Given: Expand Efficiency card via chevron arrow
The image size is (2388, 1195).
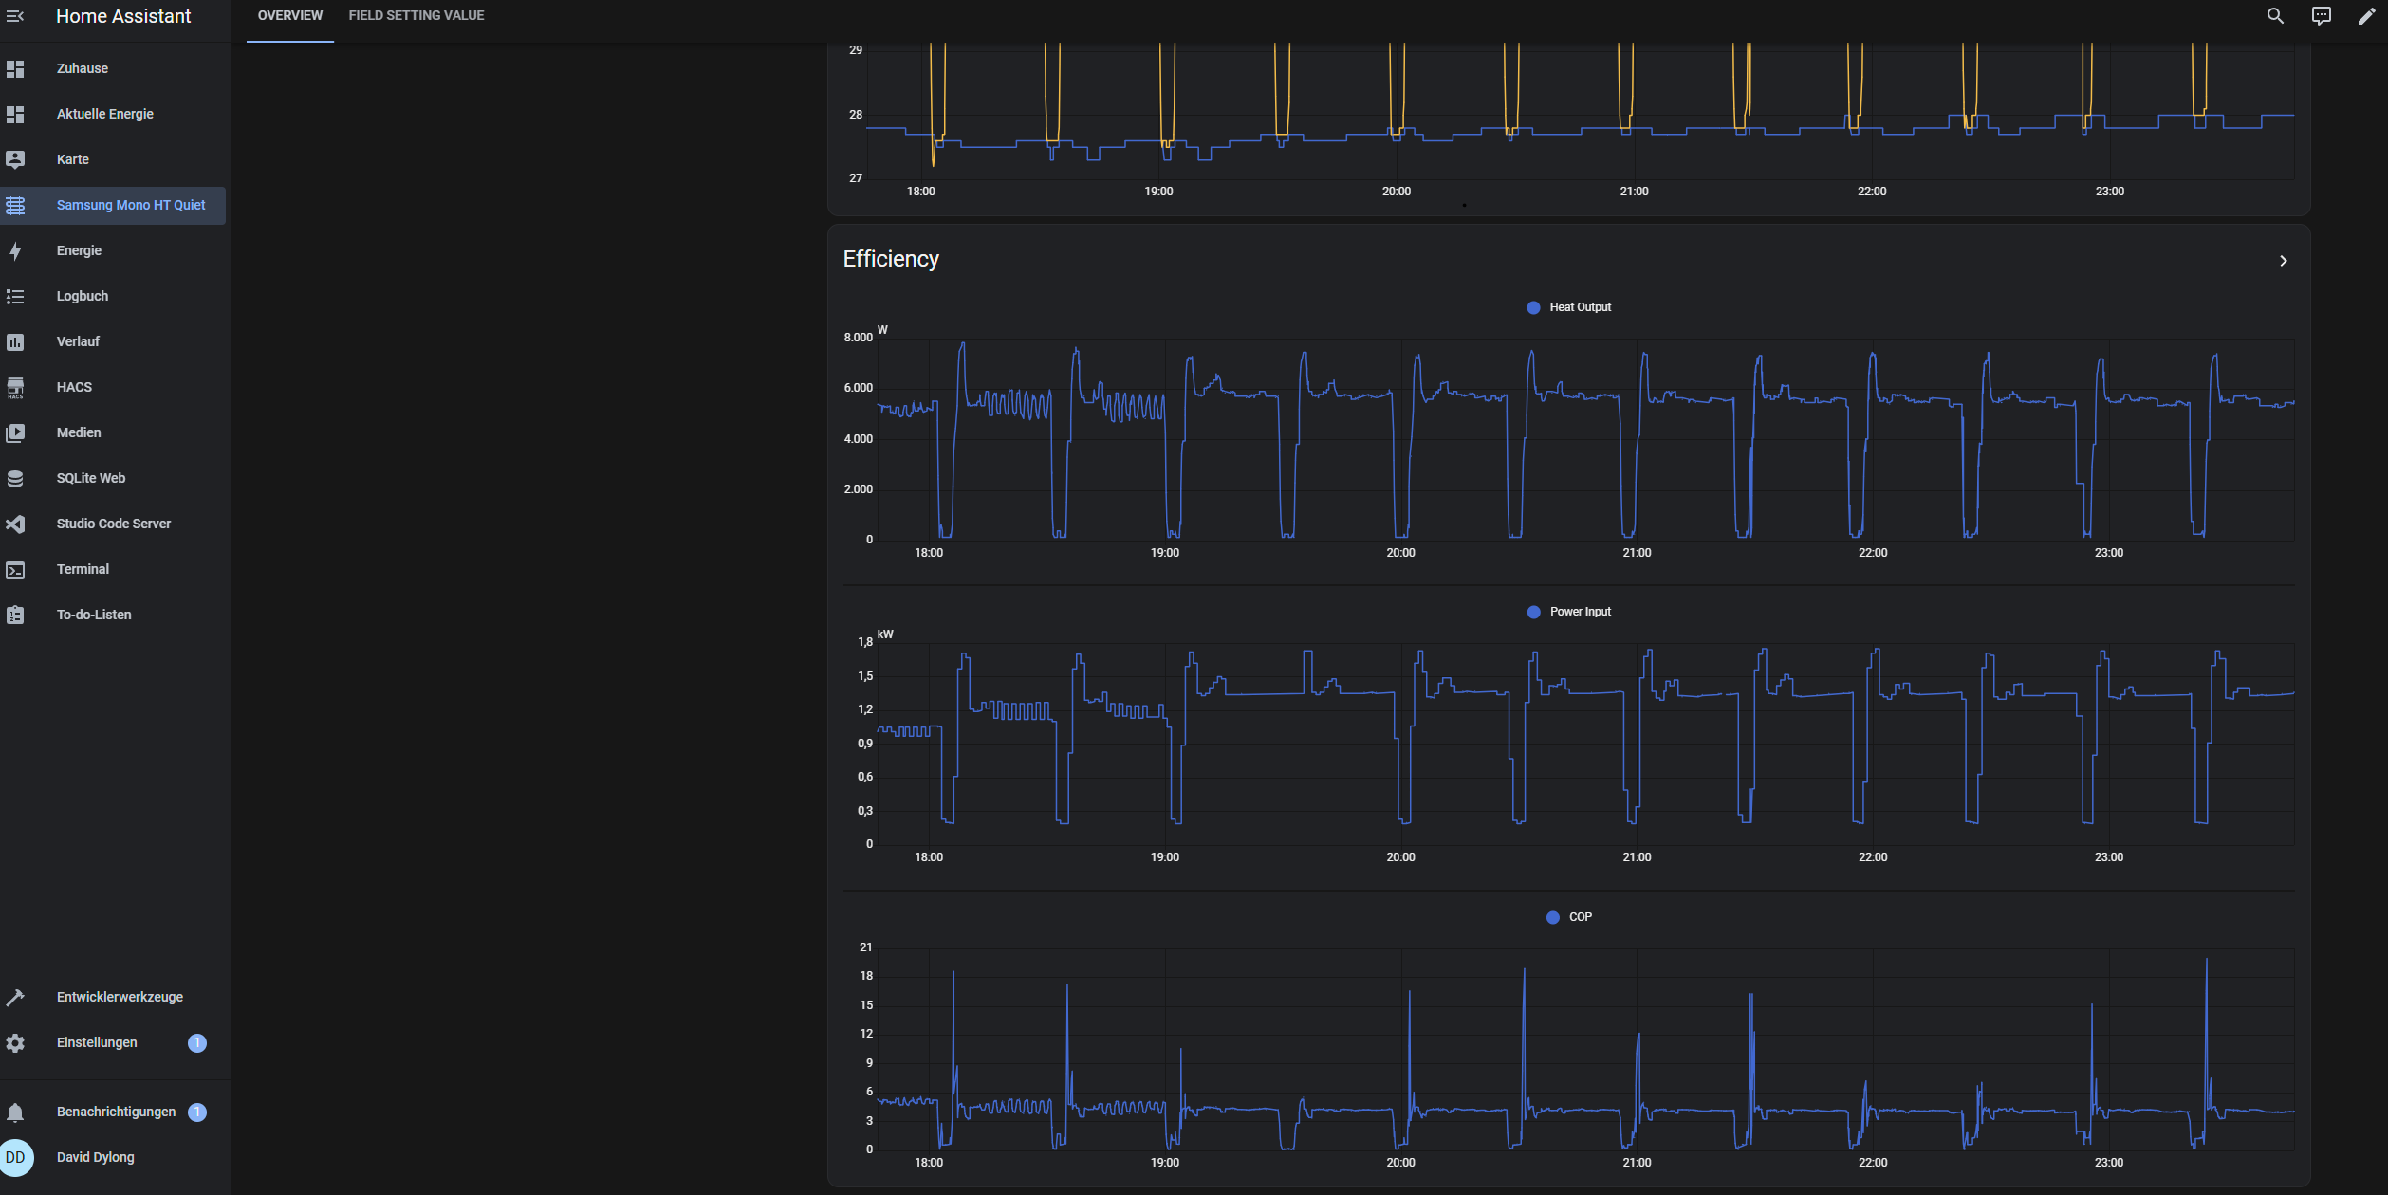Looking at the screenshot, I should pos(2283,261).
